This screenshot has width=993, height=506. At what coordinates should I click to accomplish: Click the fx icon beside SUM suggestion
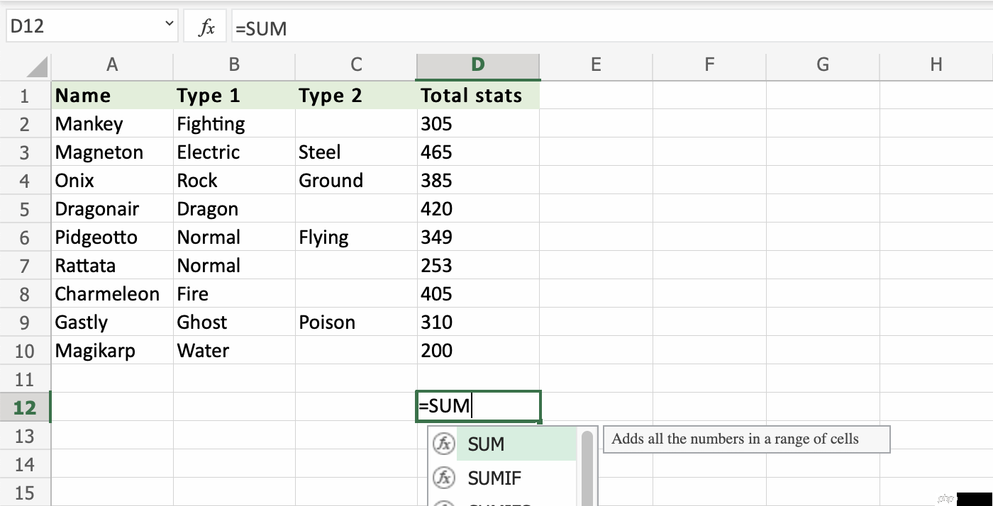click(443, 444)
